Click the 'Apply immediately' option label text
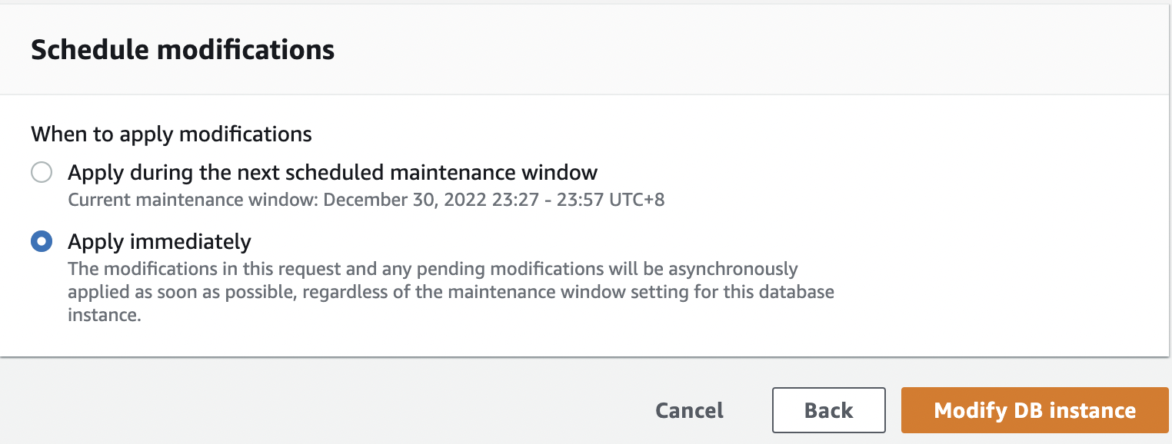This screenshot has width=1172, height=444. tap(159, 241)
